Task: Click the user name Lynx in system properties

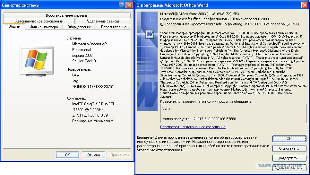Action: pos(76,75)
